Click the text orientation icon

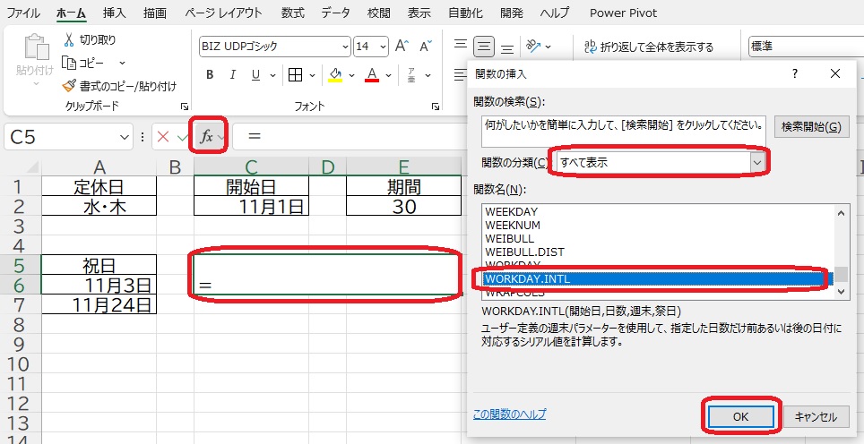tap(534, 47)
